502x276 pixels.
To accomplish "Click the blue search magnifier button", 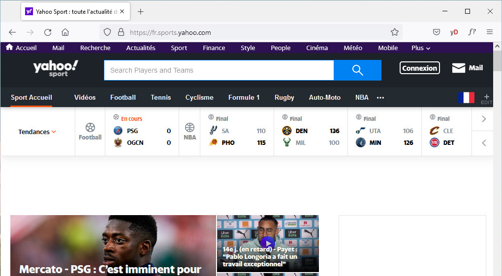I will click(357, 70).
